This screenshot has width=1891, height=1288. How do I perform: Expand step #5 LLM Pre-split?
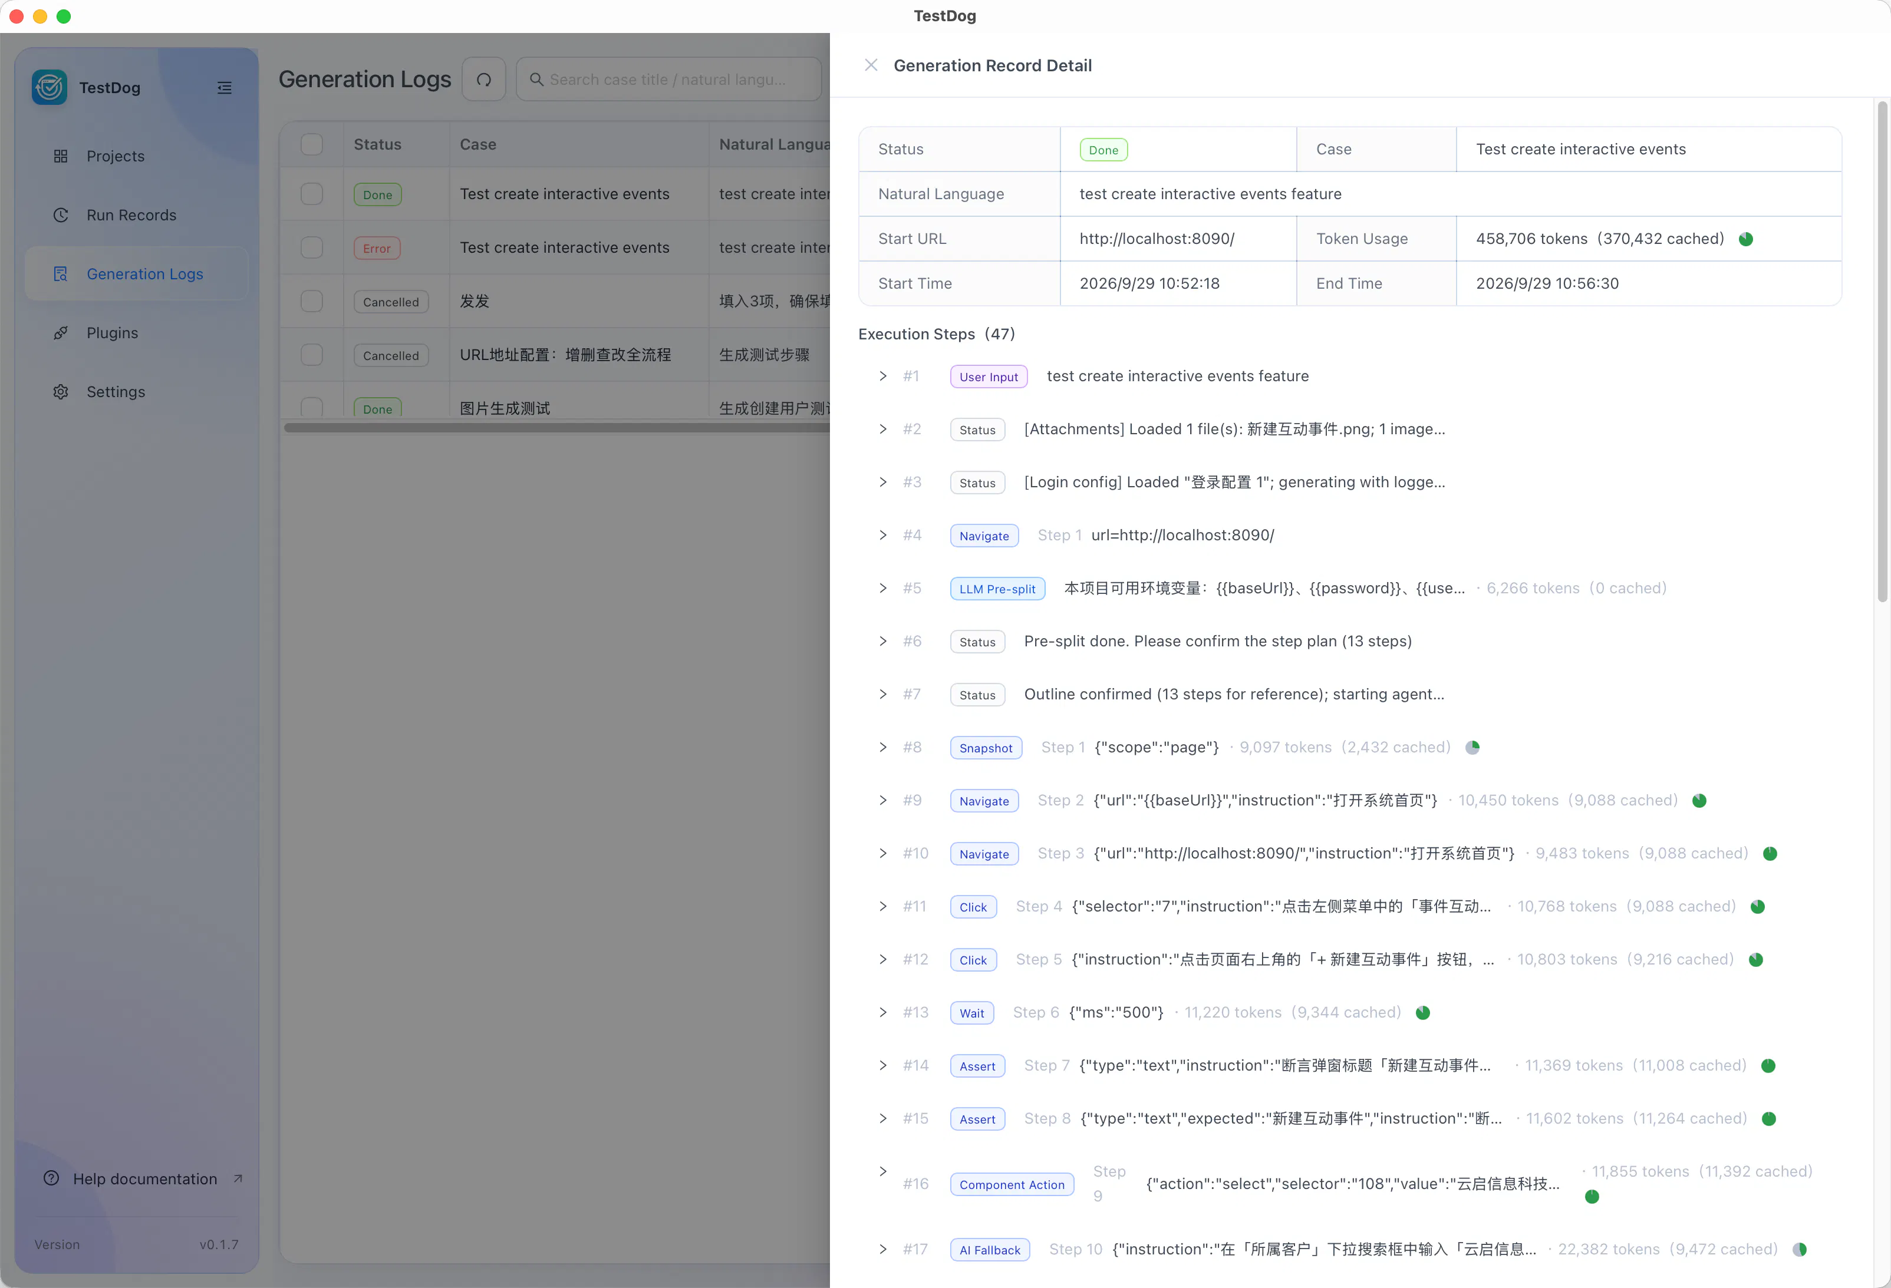point(883,588)
